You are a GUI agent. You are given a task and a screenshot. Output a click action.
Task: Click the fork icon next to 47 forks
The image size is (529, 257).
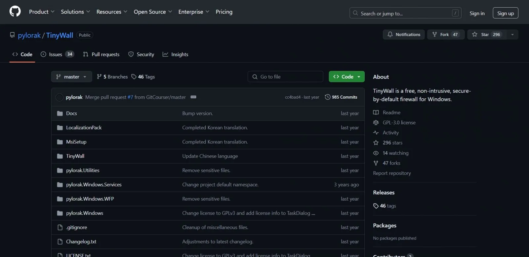coord(376,163)
